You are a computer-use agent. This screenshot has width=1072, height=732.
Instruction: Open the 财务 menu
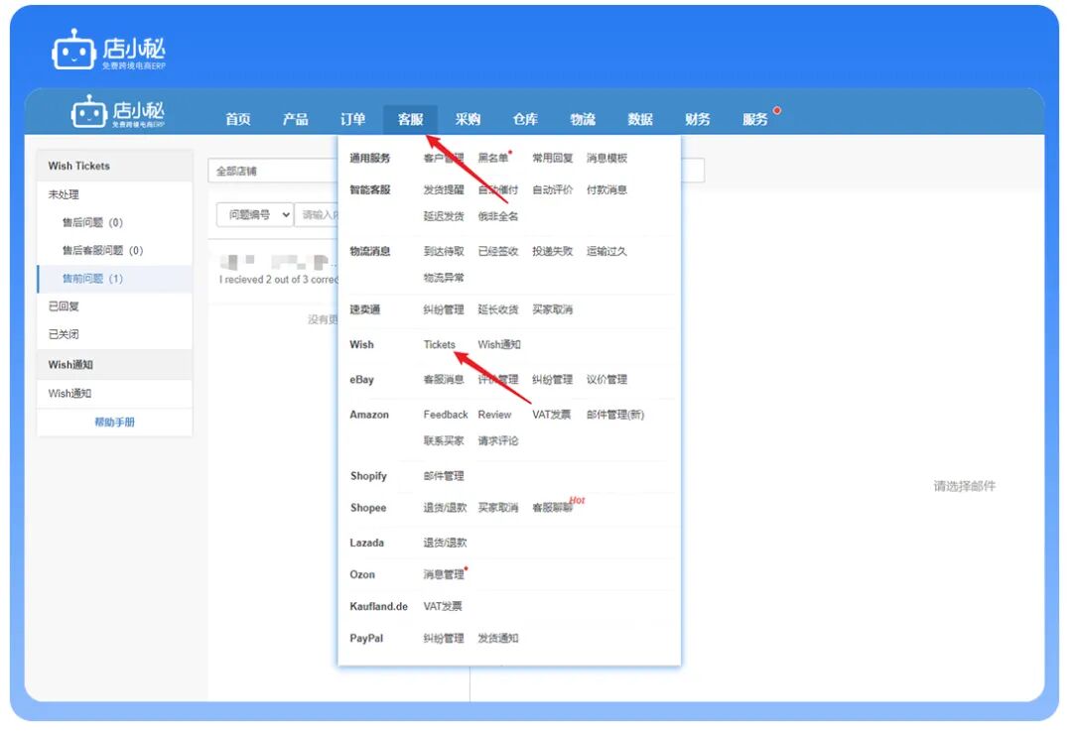coord(697,118)
